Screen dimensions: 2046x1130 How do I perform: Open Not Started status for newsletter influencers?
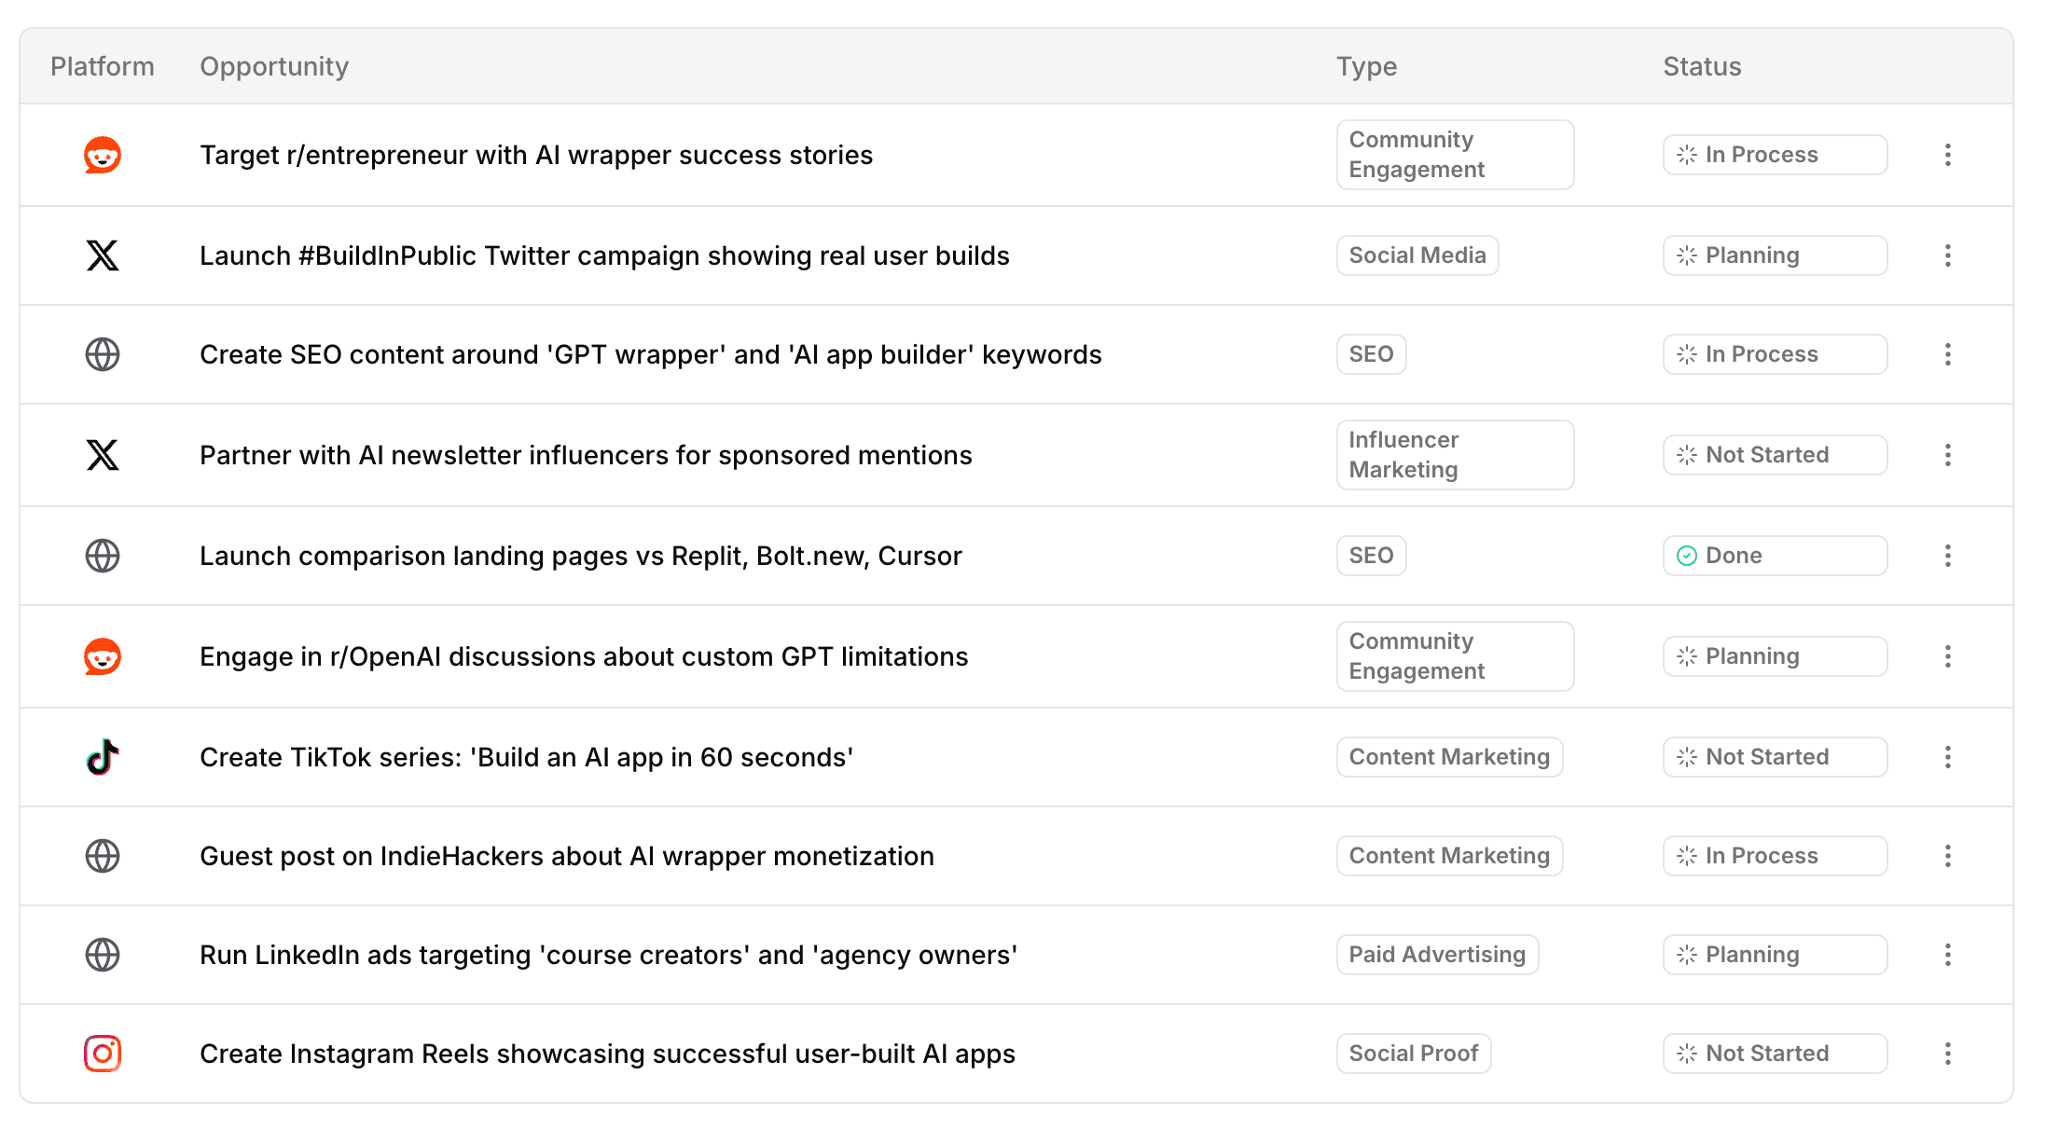tap(1775, 455)
